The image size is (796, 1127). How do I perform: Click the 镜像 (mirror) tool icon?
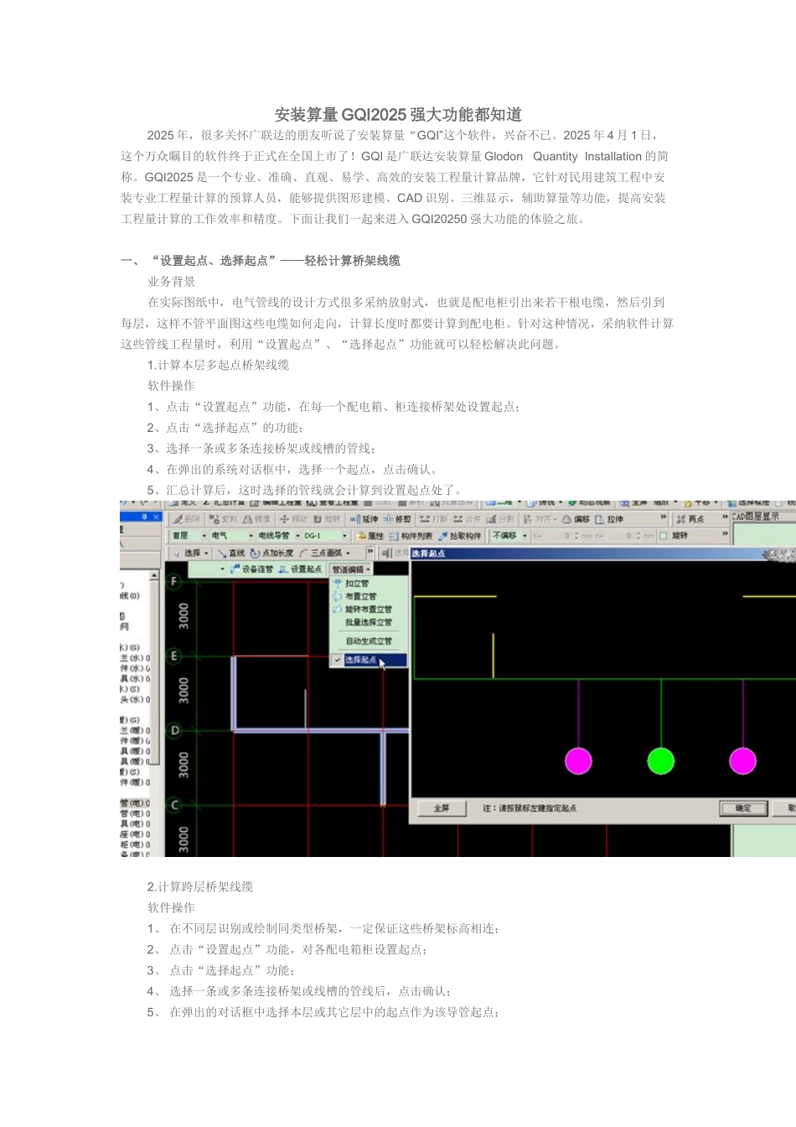point(257,519)
